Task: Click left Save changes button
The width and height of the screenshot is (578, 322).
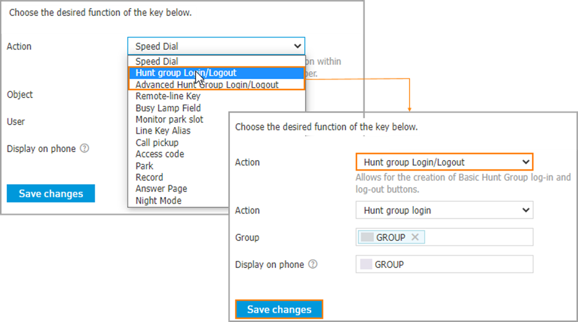Action: pyautogui.click(x=51, y=193)
